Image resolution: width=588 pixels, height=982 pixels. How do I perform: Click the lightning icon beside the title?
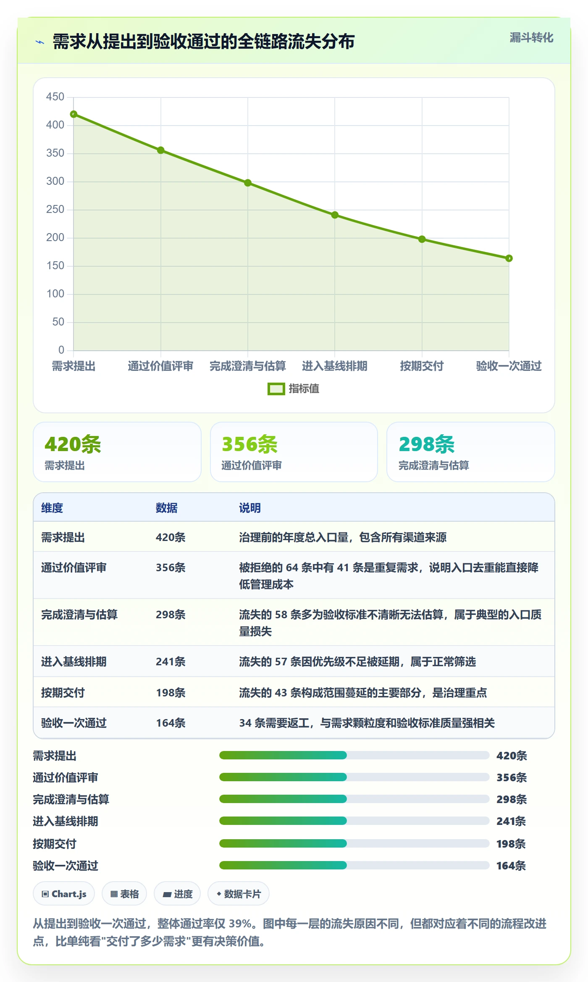point(40,42)
